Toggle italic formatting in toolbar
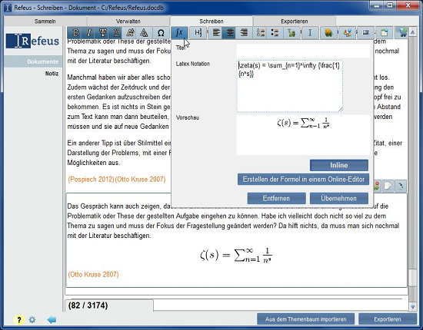The image size is (423, 330). click(x=89, y=33)
